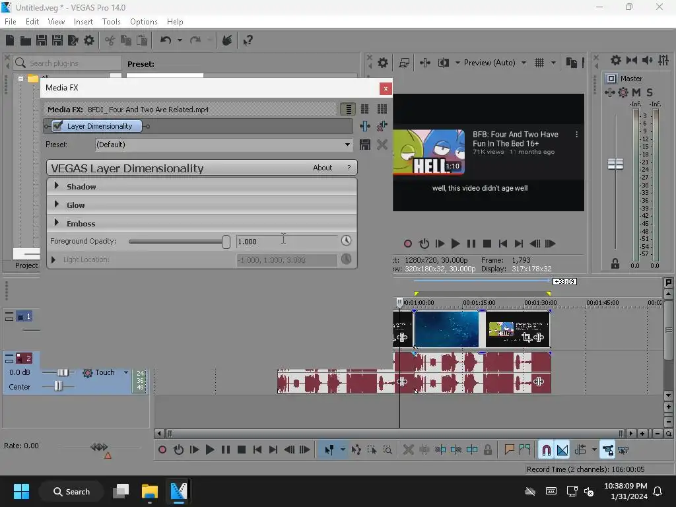The width and height of the screenshot is (676, 507).
Task: Click About in VEGAS Layer Dimensionality
Action: coord(322,168)
